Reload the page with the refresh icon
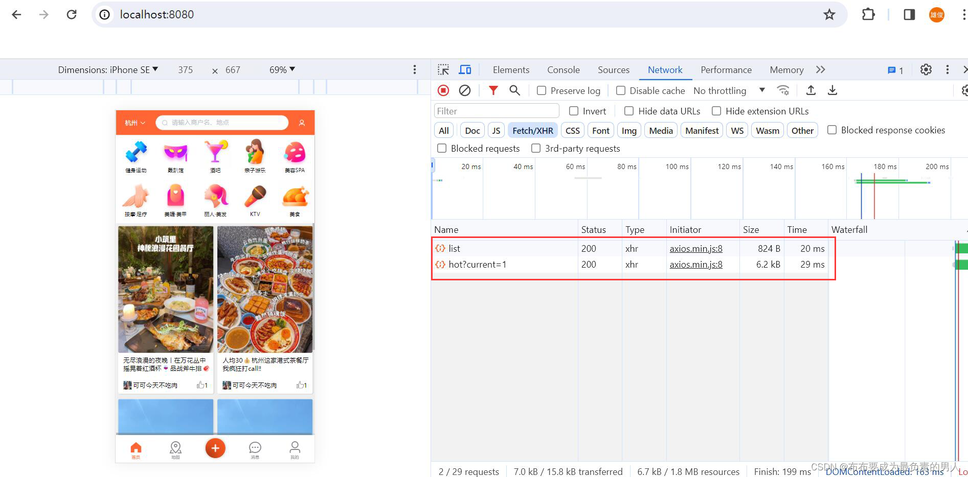Viewport: 968px width, 477px height. point(72,14)
